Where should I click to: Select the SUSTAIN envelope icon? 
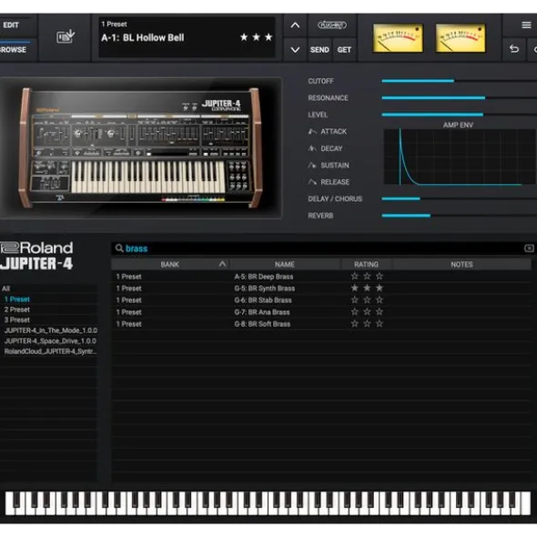point(312,166)
